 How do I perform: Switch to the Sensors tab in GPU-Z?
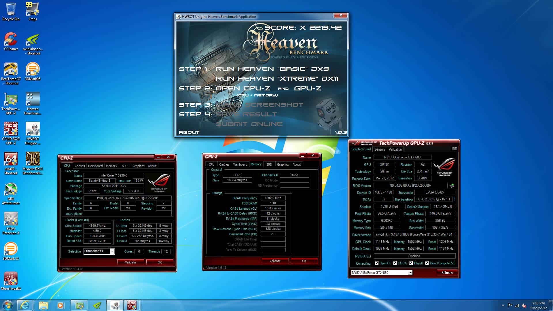[380, 149]
